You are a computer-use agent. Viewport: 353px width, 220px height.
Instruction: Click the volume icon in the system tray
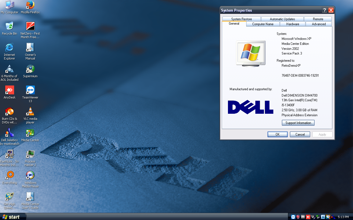point(313,217)
